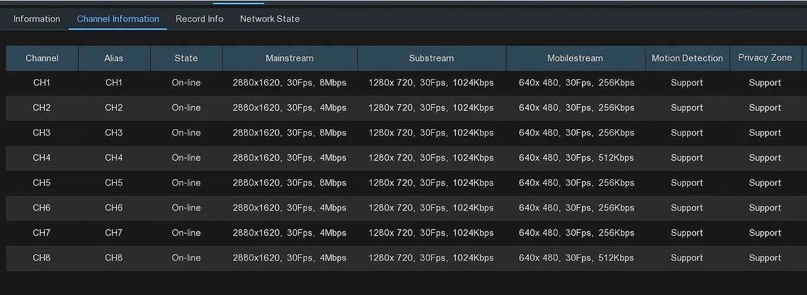Click the CH3 entry in the Alias column

coord(114,133)
